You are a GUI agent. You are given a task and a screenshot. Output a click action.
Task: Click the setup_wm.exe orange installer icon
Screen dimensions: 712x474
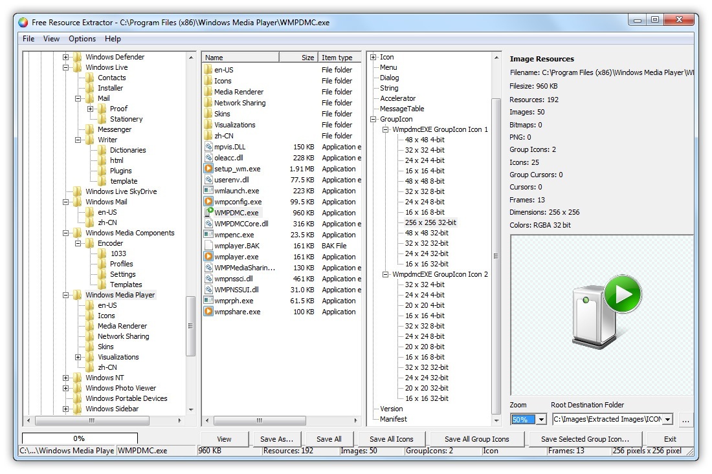coord(210,169)
